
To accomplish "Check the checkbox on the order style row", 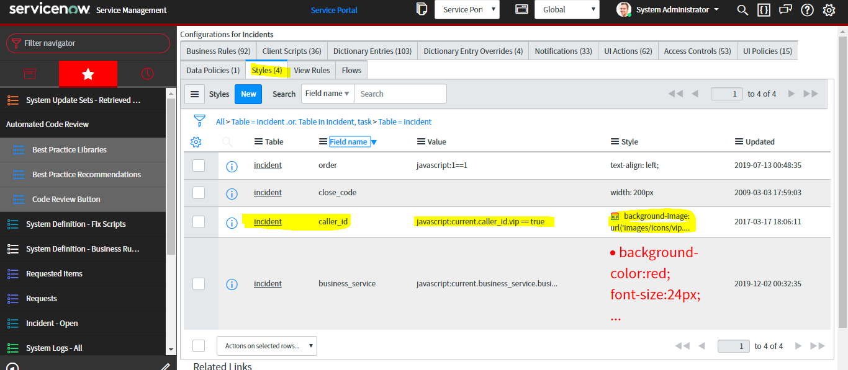I will click(x=199, y=165).
